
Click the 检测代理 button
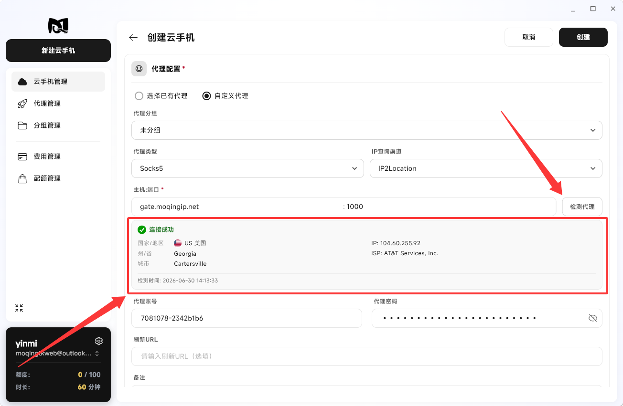[582, 207]
